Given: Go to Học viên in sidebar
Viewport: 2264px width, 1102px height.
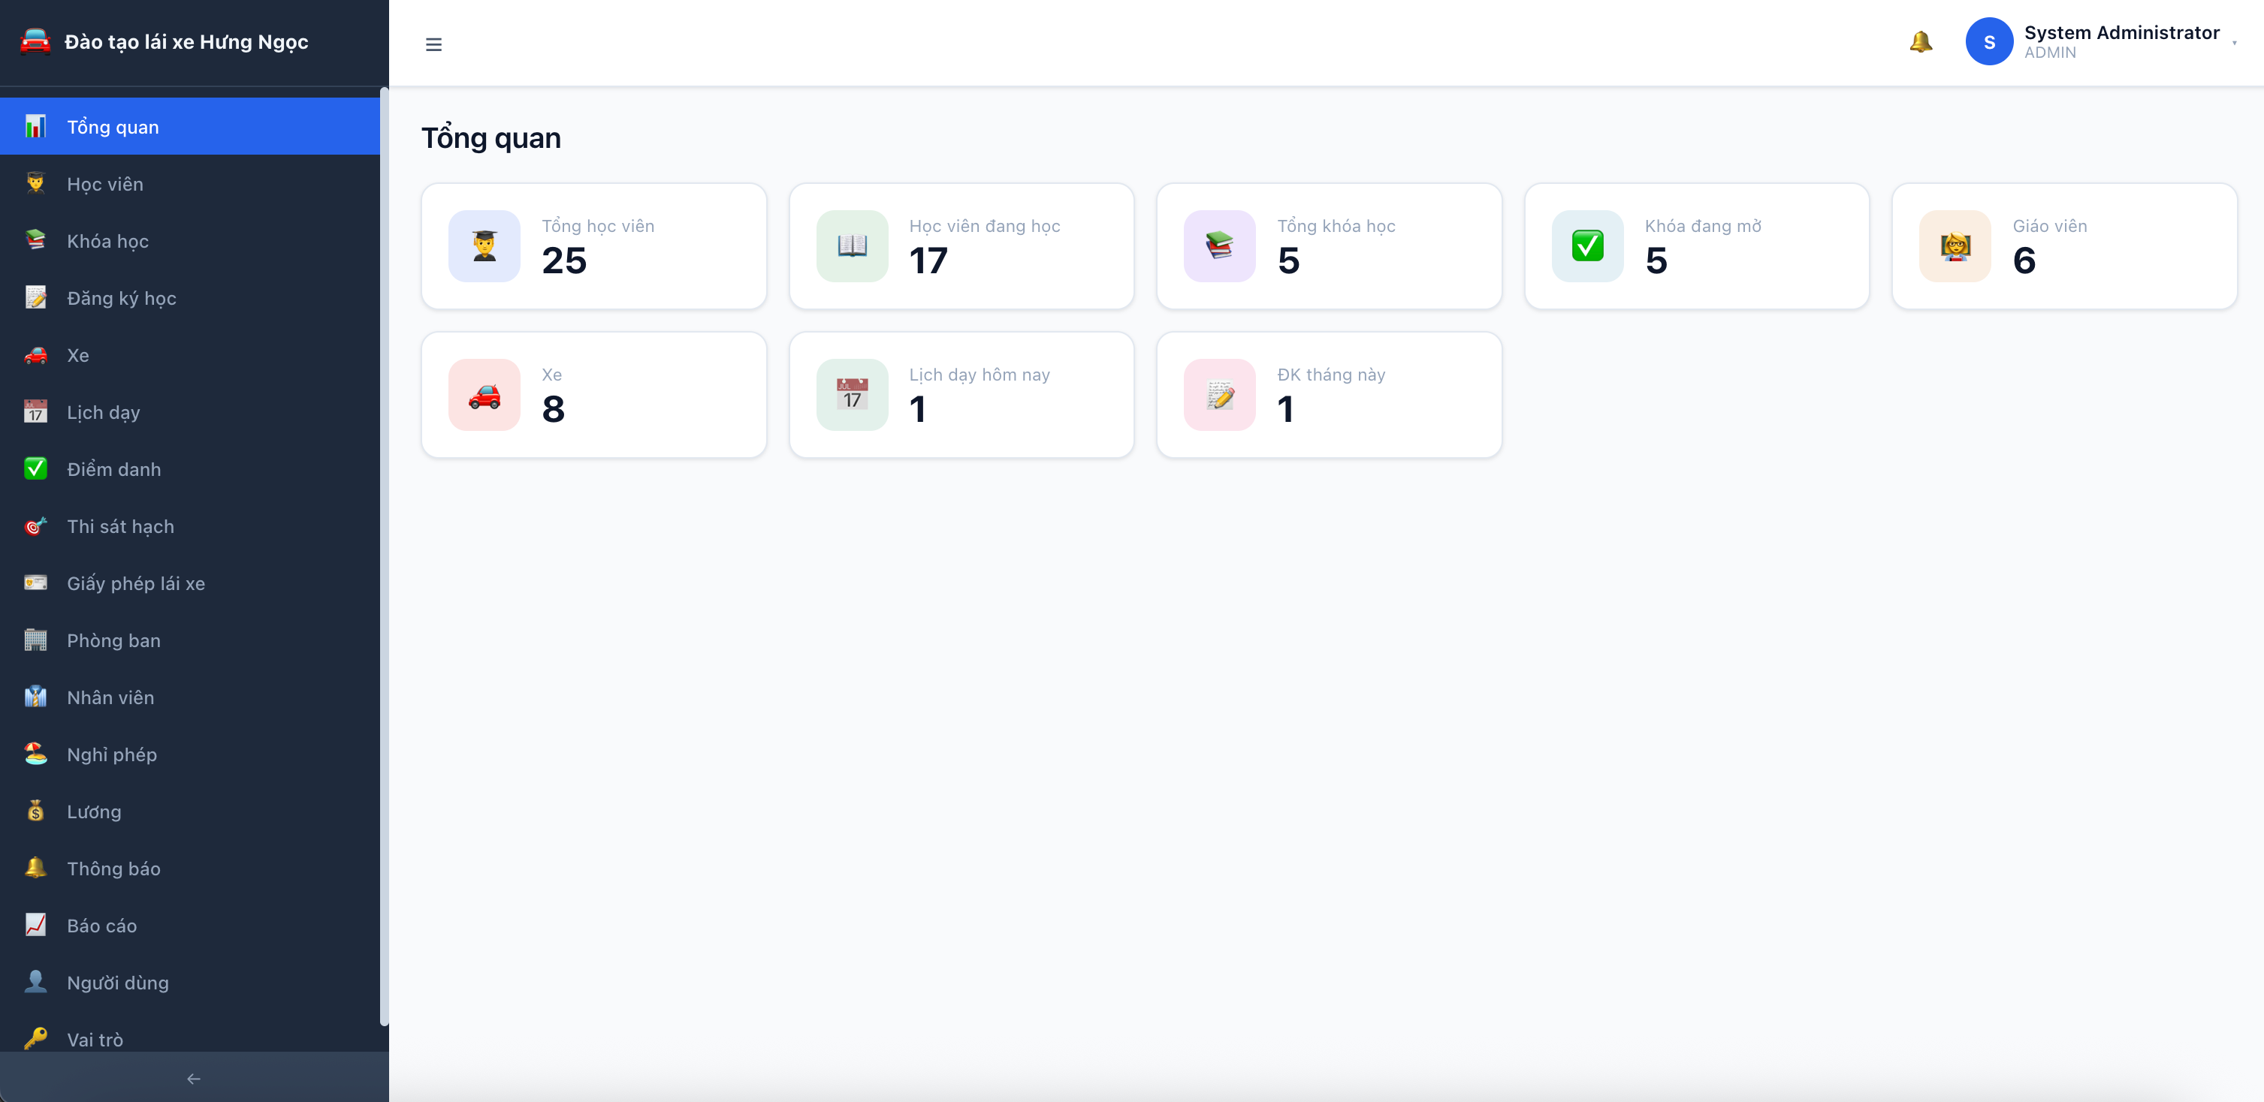Looking at the screenshot, I should [x=190, y=183].
